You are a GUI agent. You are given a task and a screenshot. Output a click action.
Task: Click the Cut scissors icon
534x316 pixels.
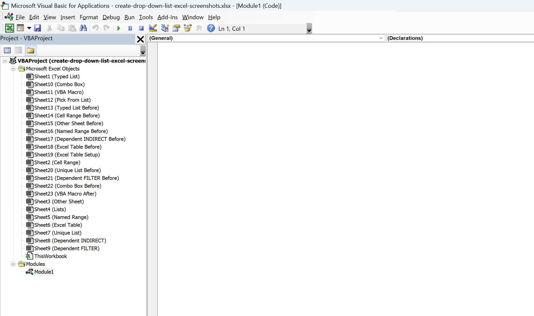49,28
